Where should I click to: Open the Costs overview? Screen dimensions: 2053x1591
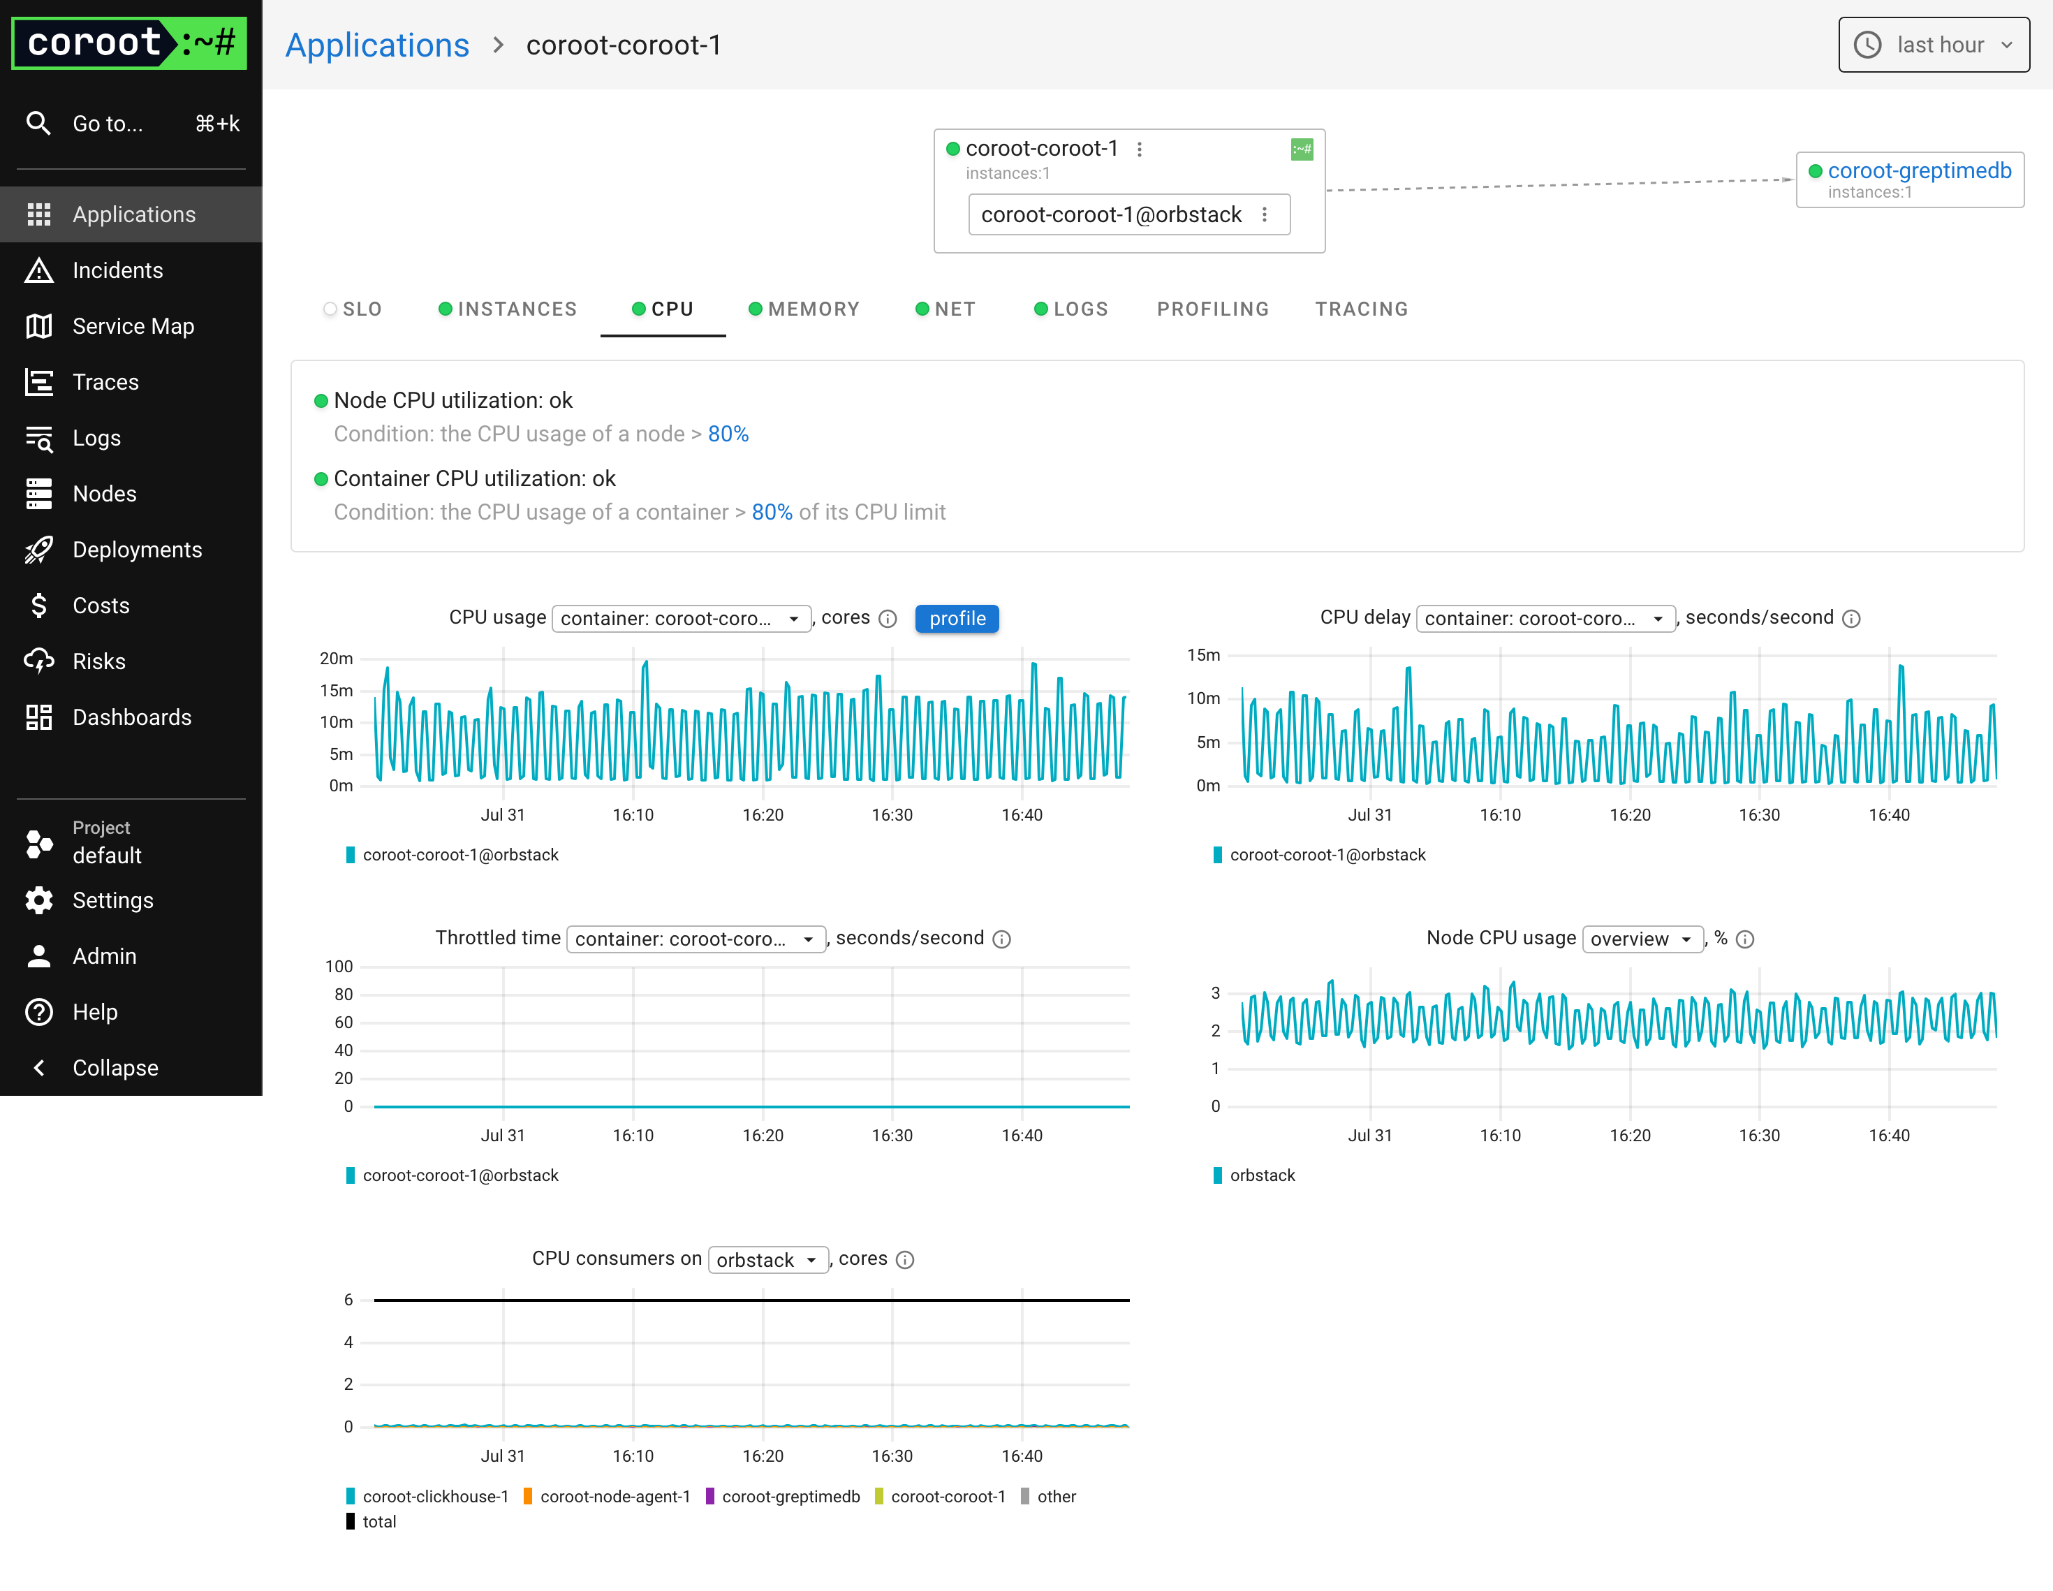click(x=100, y=605)
